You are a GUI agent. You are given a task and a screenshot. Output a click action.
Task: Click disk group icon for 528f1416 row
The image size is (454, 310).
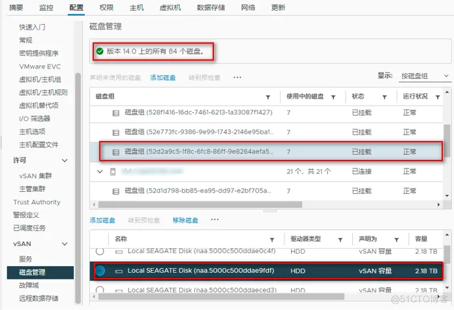coord(116,113)
